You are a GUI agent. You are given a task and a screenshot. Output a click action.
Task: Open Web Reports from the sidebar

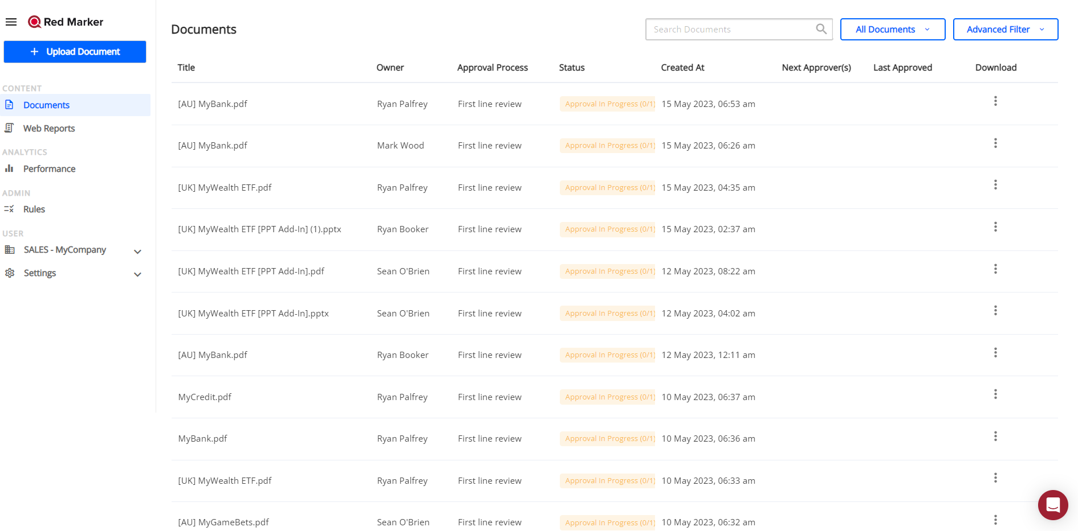pyautogui.click(x=49, y=129)
